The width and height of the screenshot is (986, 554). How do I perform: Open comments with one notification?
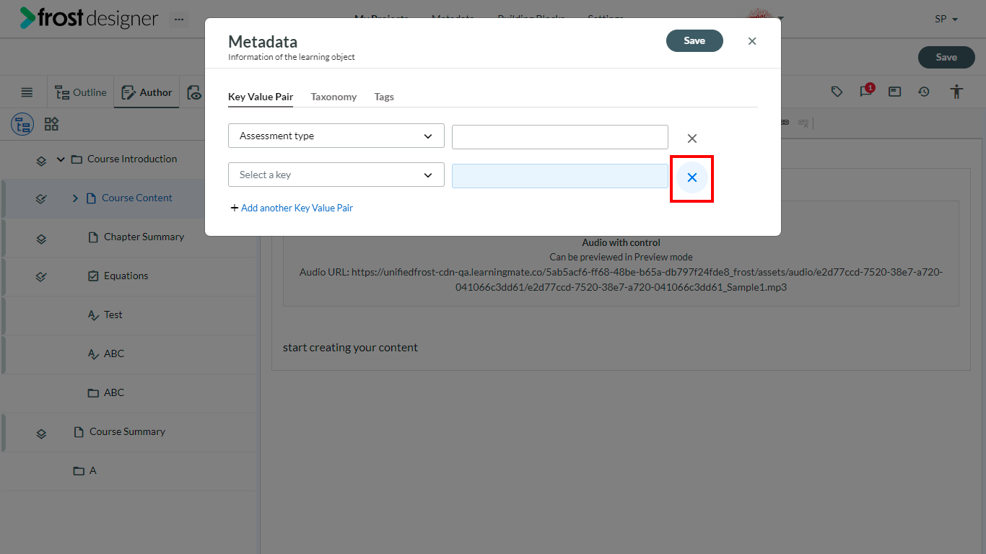865,92
